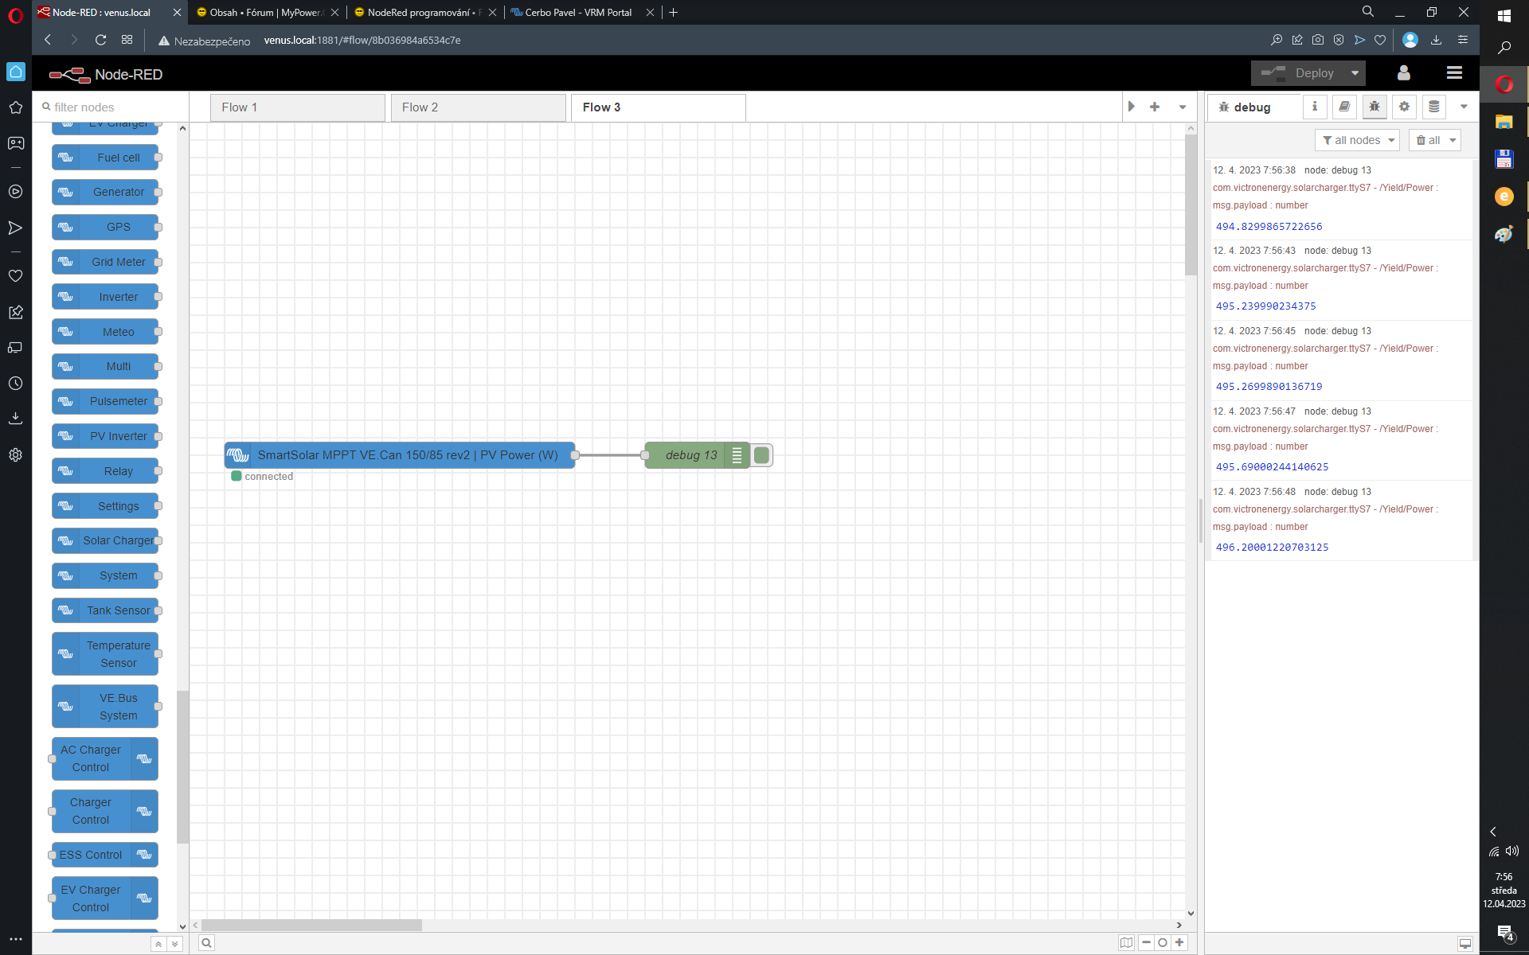Open debug window in new display icon

tap(1464, 943)
